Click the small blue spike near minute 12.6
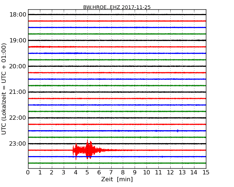This screenshot has width=234, height=187. (x=177, y=131)
